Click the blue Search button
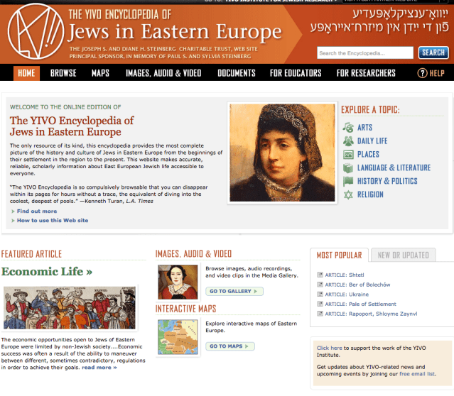The image size is (454, 396). tap(433, 53)
